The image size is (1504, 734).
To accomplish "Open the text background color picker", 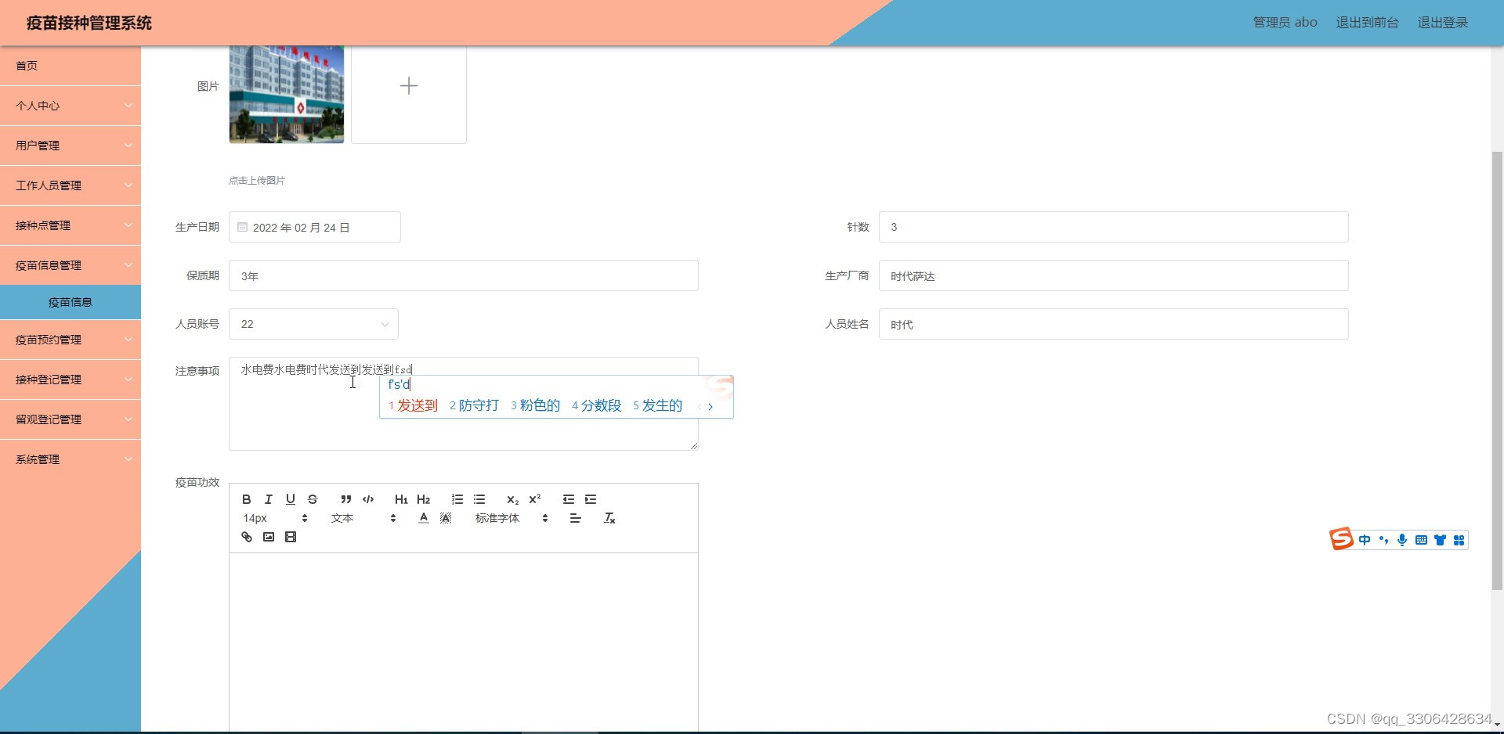I will [446, 518].
